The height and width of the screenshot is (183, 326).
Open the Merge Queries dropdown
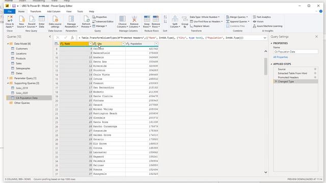[237, 17]
